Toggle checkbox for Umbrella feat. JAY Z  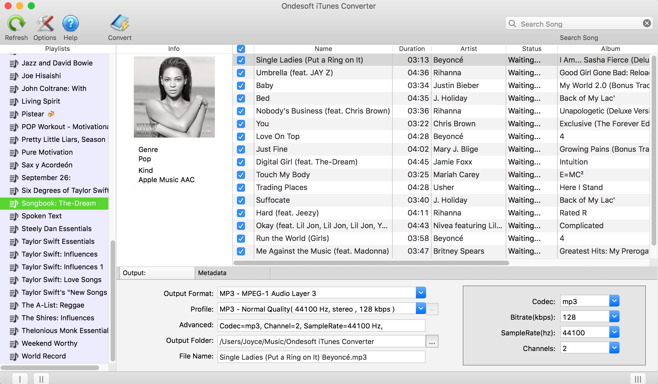tap(241, 73)
